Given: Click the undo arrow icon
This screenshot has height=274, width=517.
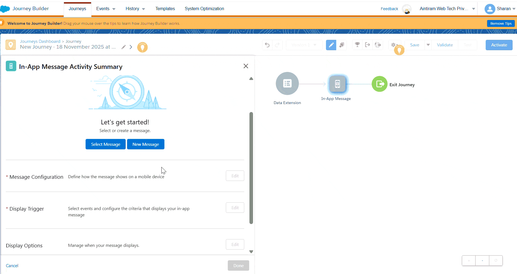Looking at the screenshot, I should 267,45.
